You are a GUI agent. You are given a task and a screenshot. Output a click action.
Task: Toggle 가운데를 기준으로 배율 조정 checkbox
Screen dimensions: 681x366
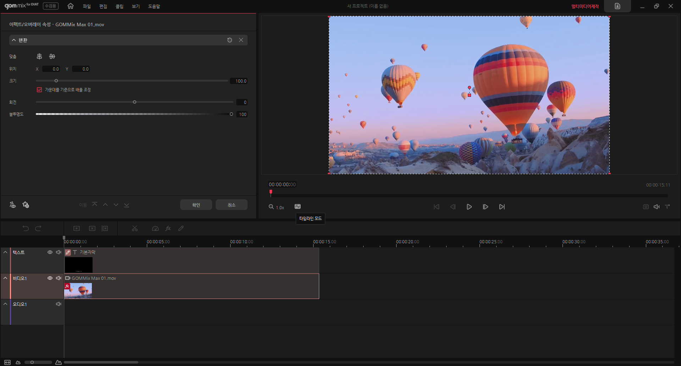(39, 90)
